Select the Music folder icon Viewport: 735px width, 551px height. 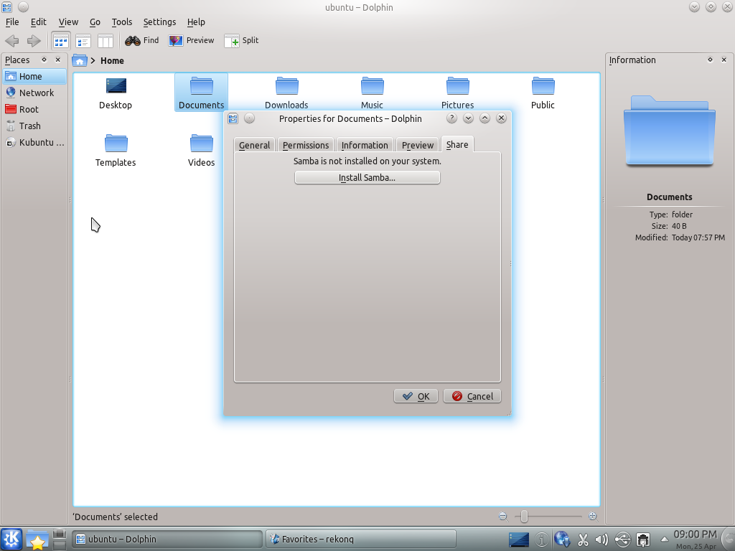click(x=373, y=86)
